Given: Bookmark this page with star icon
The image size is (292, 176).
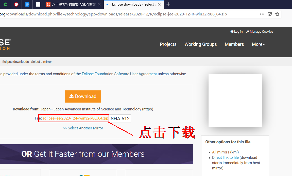Looking at the screenshot, I should pyautogui.click(x=277, y=14).
